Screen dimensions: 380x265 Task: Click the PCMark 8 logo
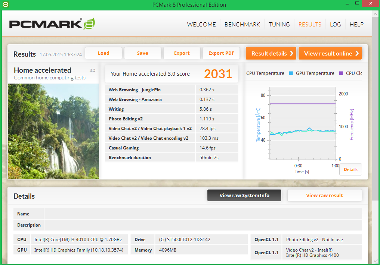pyautogui.click(x=52, y=24)
